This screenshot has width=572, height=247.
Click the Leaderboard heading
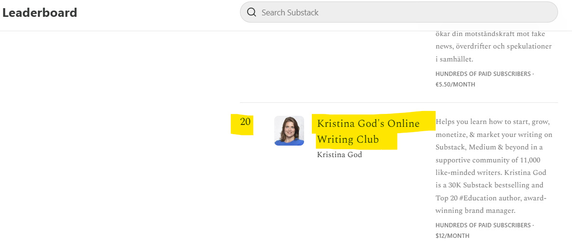40,12
